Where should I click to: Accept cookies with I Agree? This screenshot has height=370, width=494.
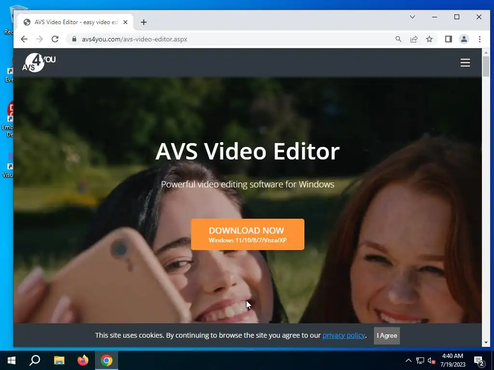pos(386,336)
